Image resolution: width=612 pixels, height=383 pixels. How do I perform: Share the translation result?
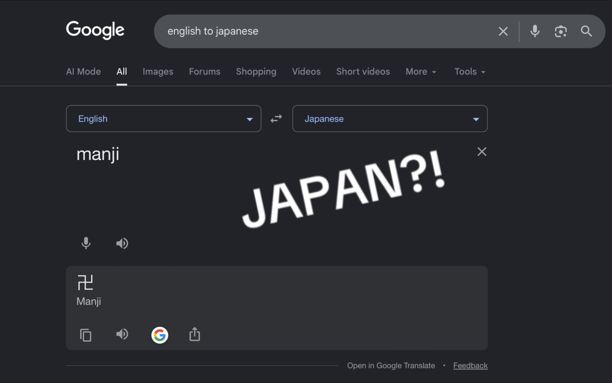tap(194, 334)
